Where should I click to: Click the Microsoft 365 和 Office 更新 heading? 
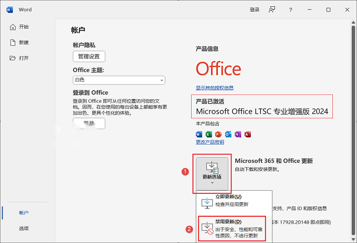[x=274, y=161]
